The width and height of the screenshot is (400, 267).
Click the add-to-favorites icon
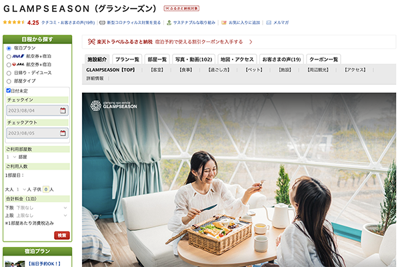point(224,23)
